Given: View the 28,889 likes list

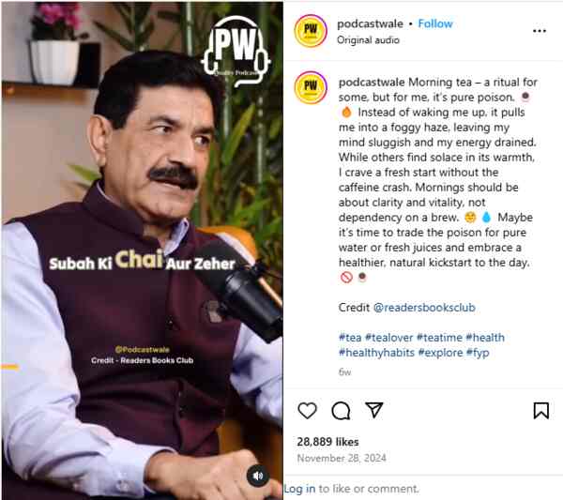Looking at the screenshot, I should point(327,442).
